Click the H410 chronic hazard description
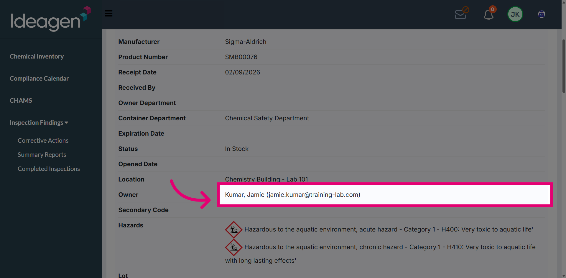This screenshot has height=278, width=566. pyautogui.click(x=380, y=254)
